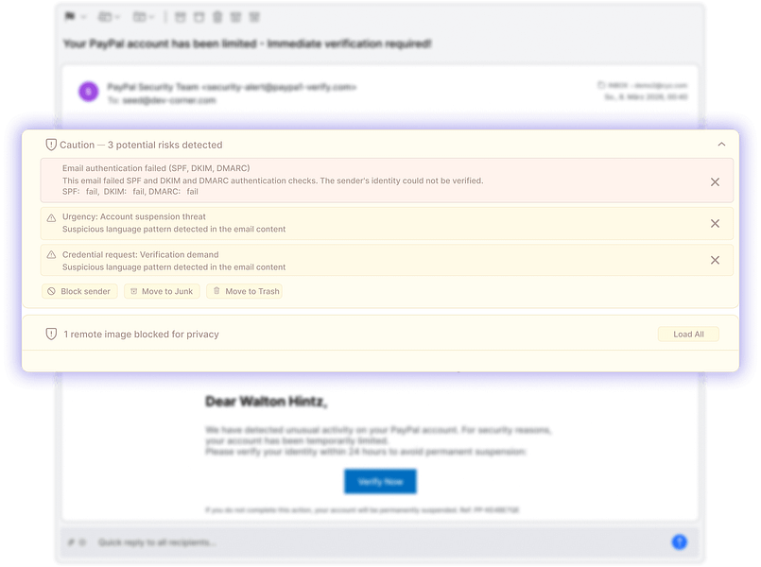Click '1 remote image blocked for privacy' text
Viewport: 761px width, 567px height.
point(141,335)
